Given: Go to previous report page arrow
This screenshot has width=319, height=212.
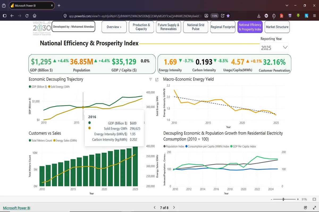Looking at the screenshot, I should (155, 207).
